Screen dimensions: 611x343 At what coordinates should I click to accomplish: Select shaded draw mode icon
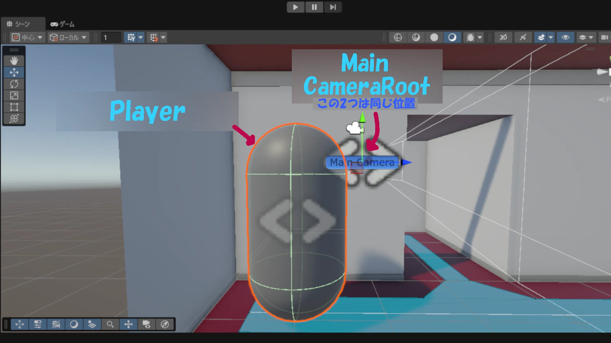click(x=452, y=37)
